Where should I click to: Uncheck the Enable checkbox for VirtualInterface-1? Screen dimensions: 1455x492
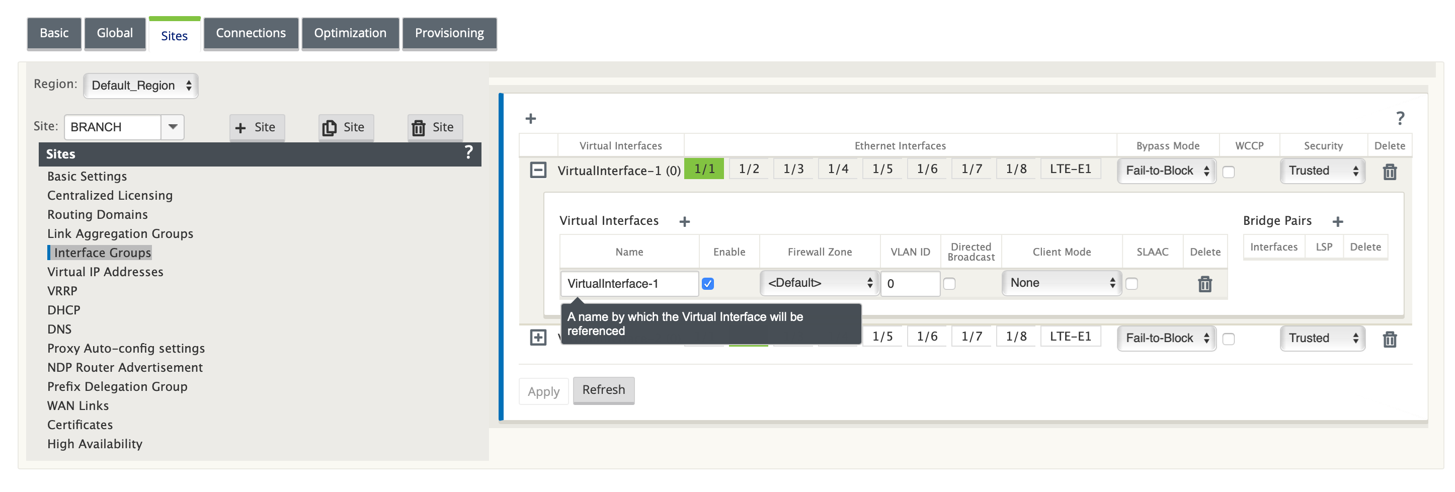point(708,284)
